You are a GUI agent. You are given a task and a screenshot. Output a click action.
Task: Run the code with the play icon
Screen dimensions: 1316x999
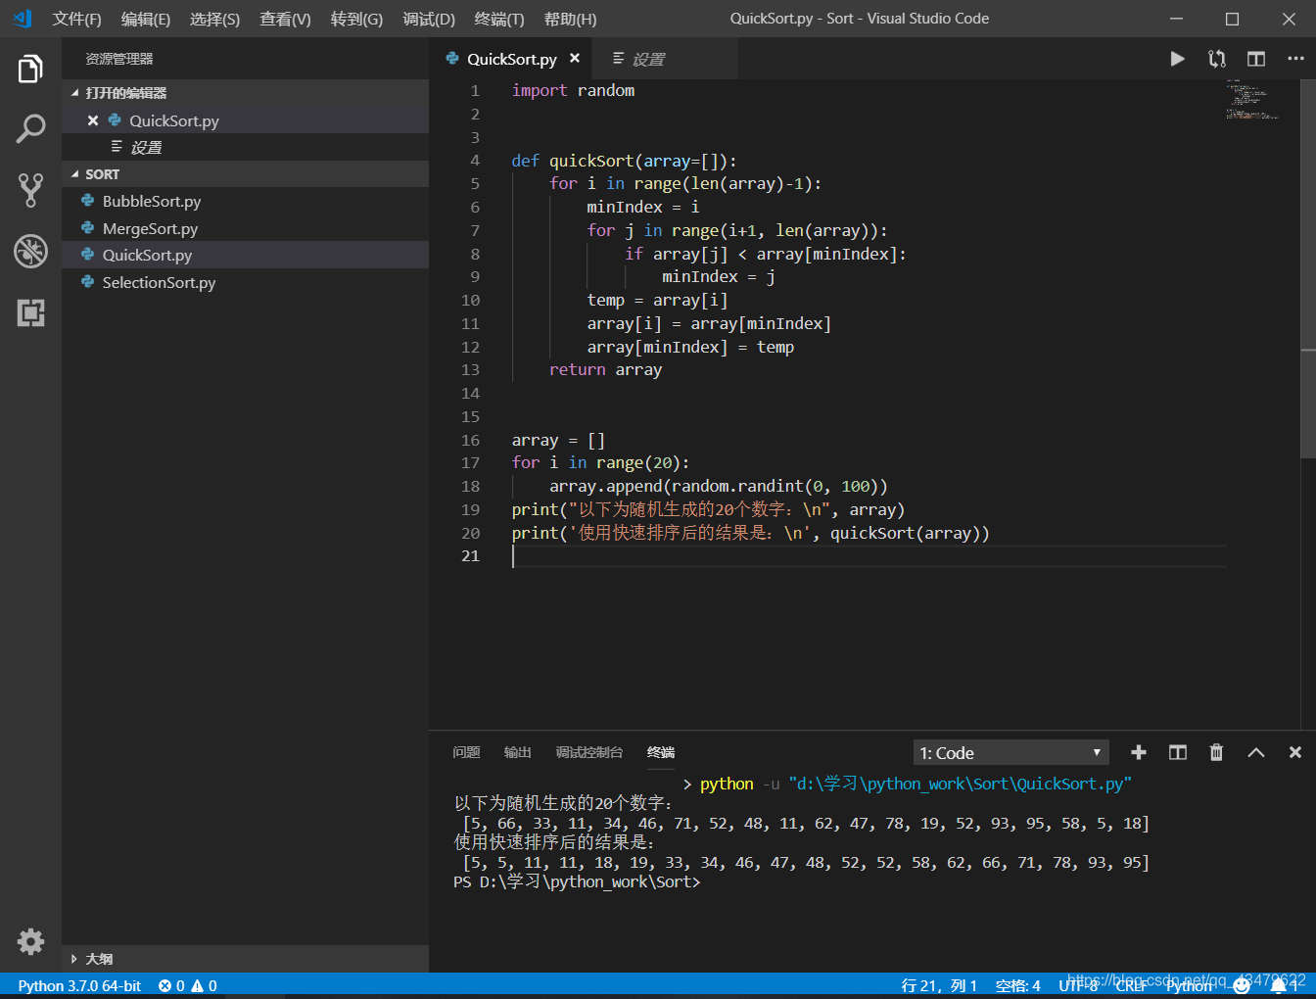coord(1177,59)
